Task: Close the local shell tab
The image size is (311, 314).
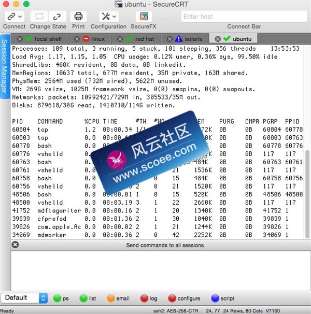Action: click(20, 39)
